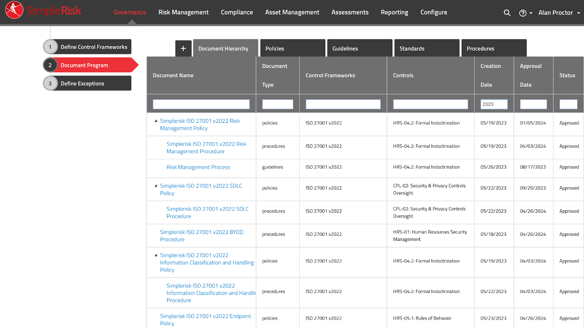584x328 pixels.
Task: Open Simplerisk ISO 27001 v2022 BYOD Procedure
Action: point(201,236)
